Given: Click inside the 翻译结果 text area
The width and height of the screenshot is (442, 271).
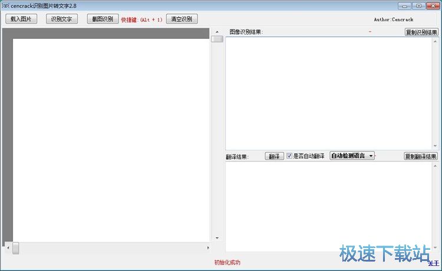Looking at the screenshot, I should [x=329, y=207].
